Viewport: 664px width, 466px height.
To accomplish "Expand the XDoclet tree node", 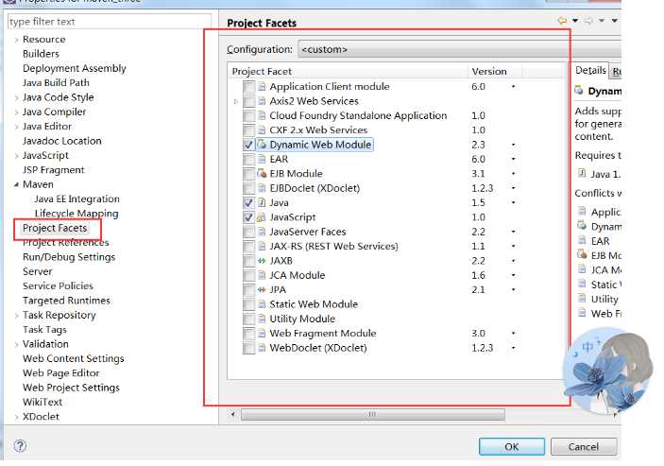I will coord(16,417).
